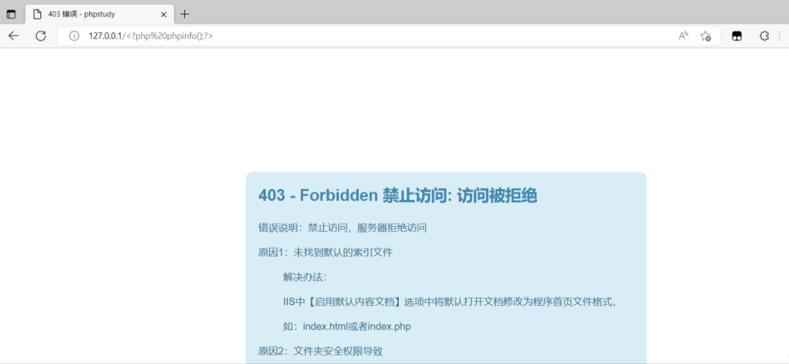Add this page to favorites
The image size is (789, 364).
(x=706, y=36)
